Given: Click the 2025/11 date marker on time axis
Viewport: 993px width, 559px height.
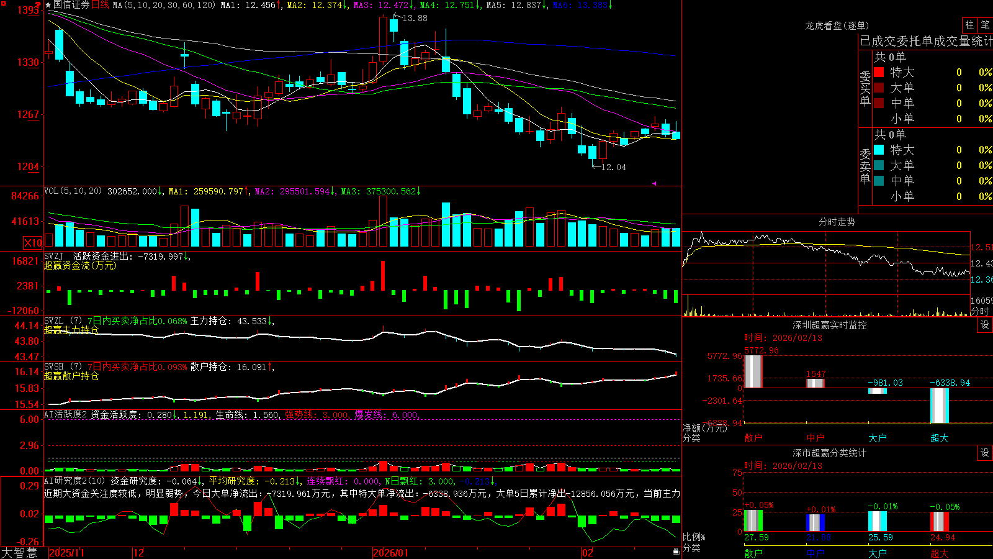Looking at the screenshot, I should pos(66,553).
